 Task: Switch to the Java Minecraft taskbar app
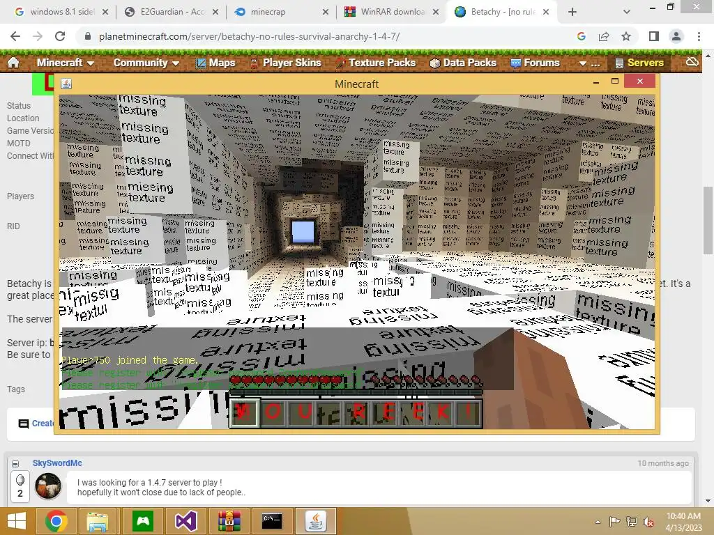[316, 521]
